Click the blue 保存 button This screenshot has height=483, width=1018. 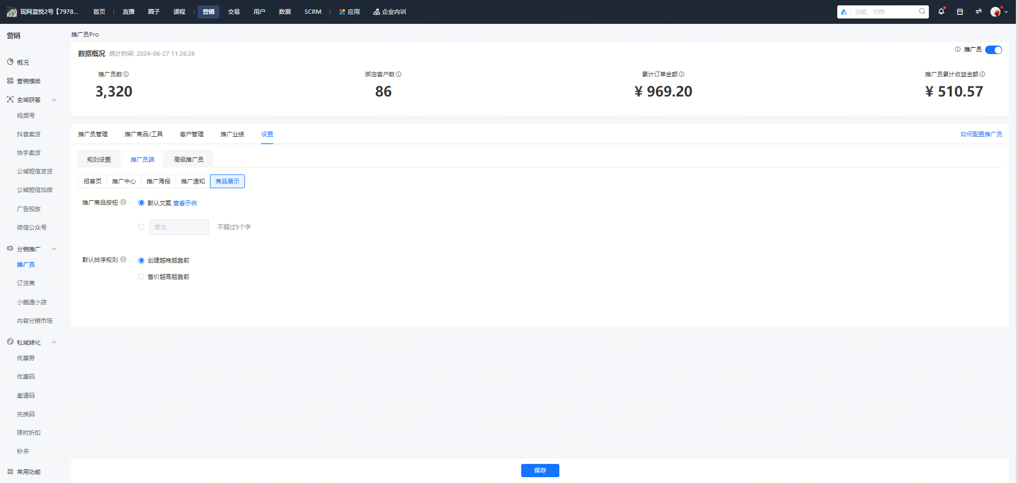(540, 470)
